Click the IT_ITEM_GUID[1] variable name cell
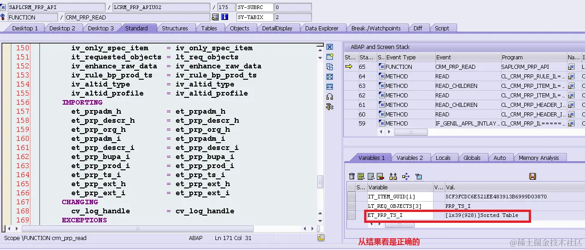 400,197
